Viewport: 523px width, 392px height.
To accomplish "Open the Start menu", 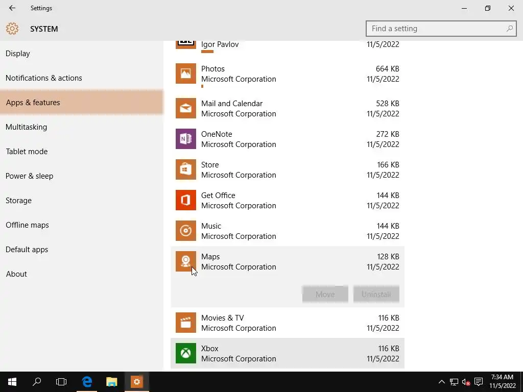I will tap(12, 382).
